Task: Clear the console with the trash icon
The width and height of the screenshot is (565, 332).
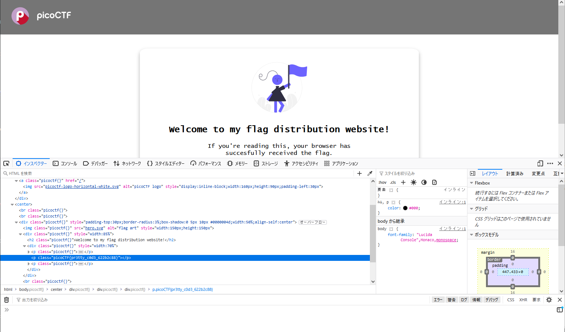Action: (x=6, y=300)
